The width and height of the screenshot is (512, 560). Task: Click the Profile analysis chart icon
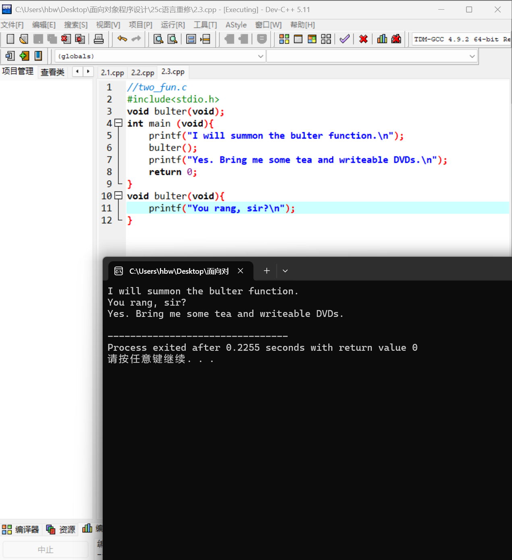click(382, 39)
